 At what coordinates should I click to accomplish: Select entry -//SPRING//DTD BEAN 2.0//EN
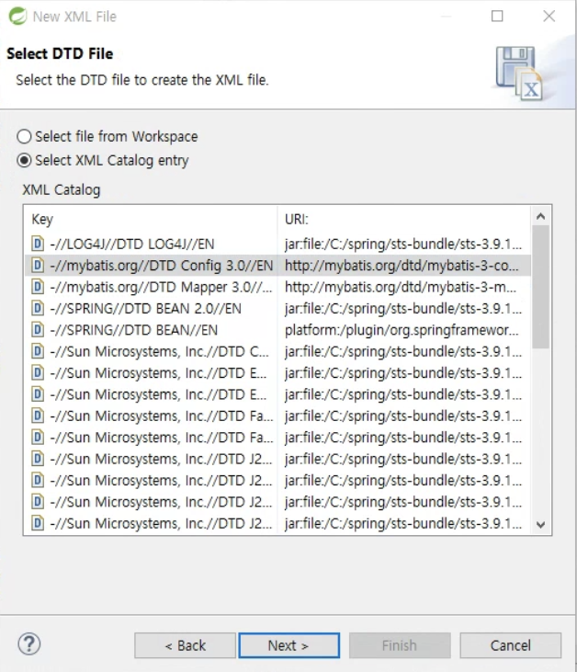(146, 308)
